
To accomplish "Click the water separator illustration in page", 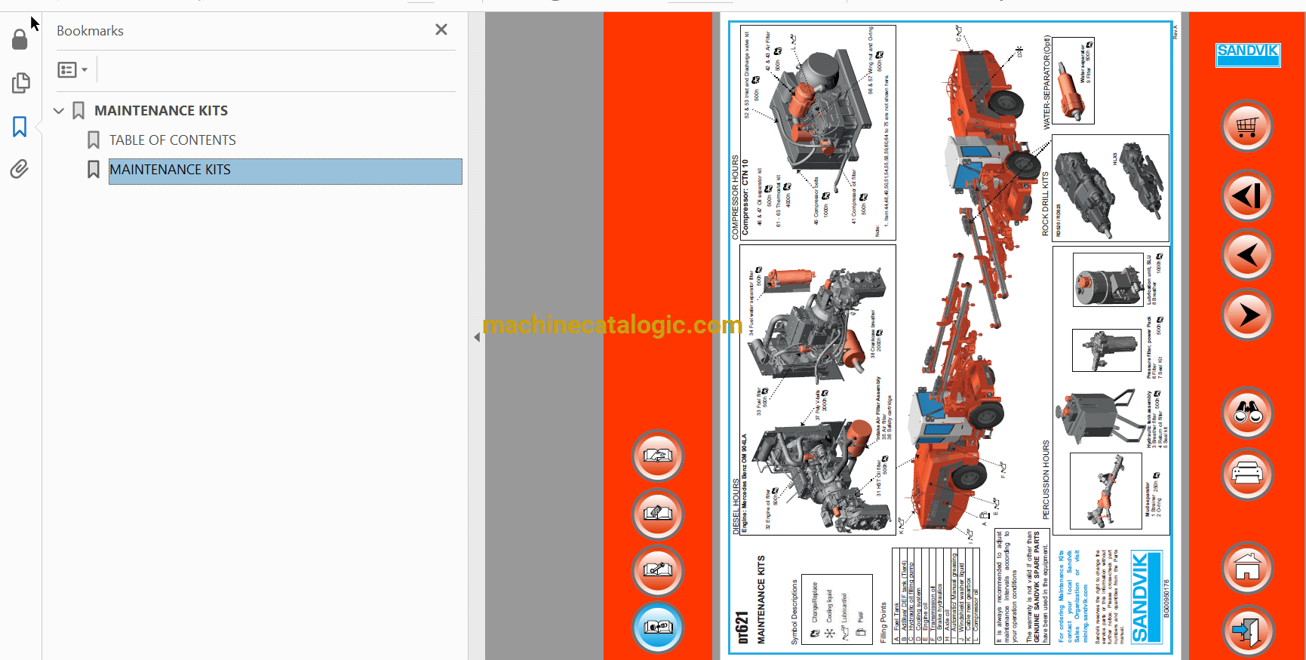I will pyautogui.click(x=1073, y=81).
